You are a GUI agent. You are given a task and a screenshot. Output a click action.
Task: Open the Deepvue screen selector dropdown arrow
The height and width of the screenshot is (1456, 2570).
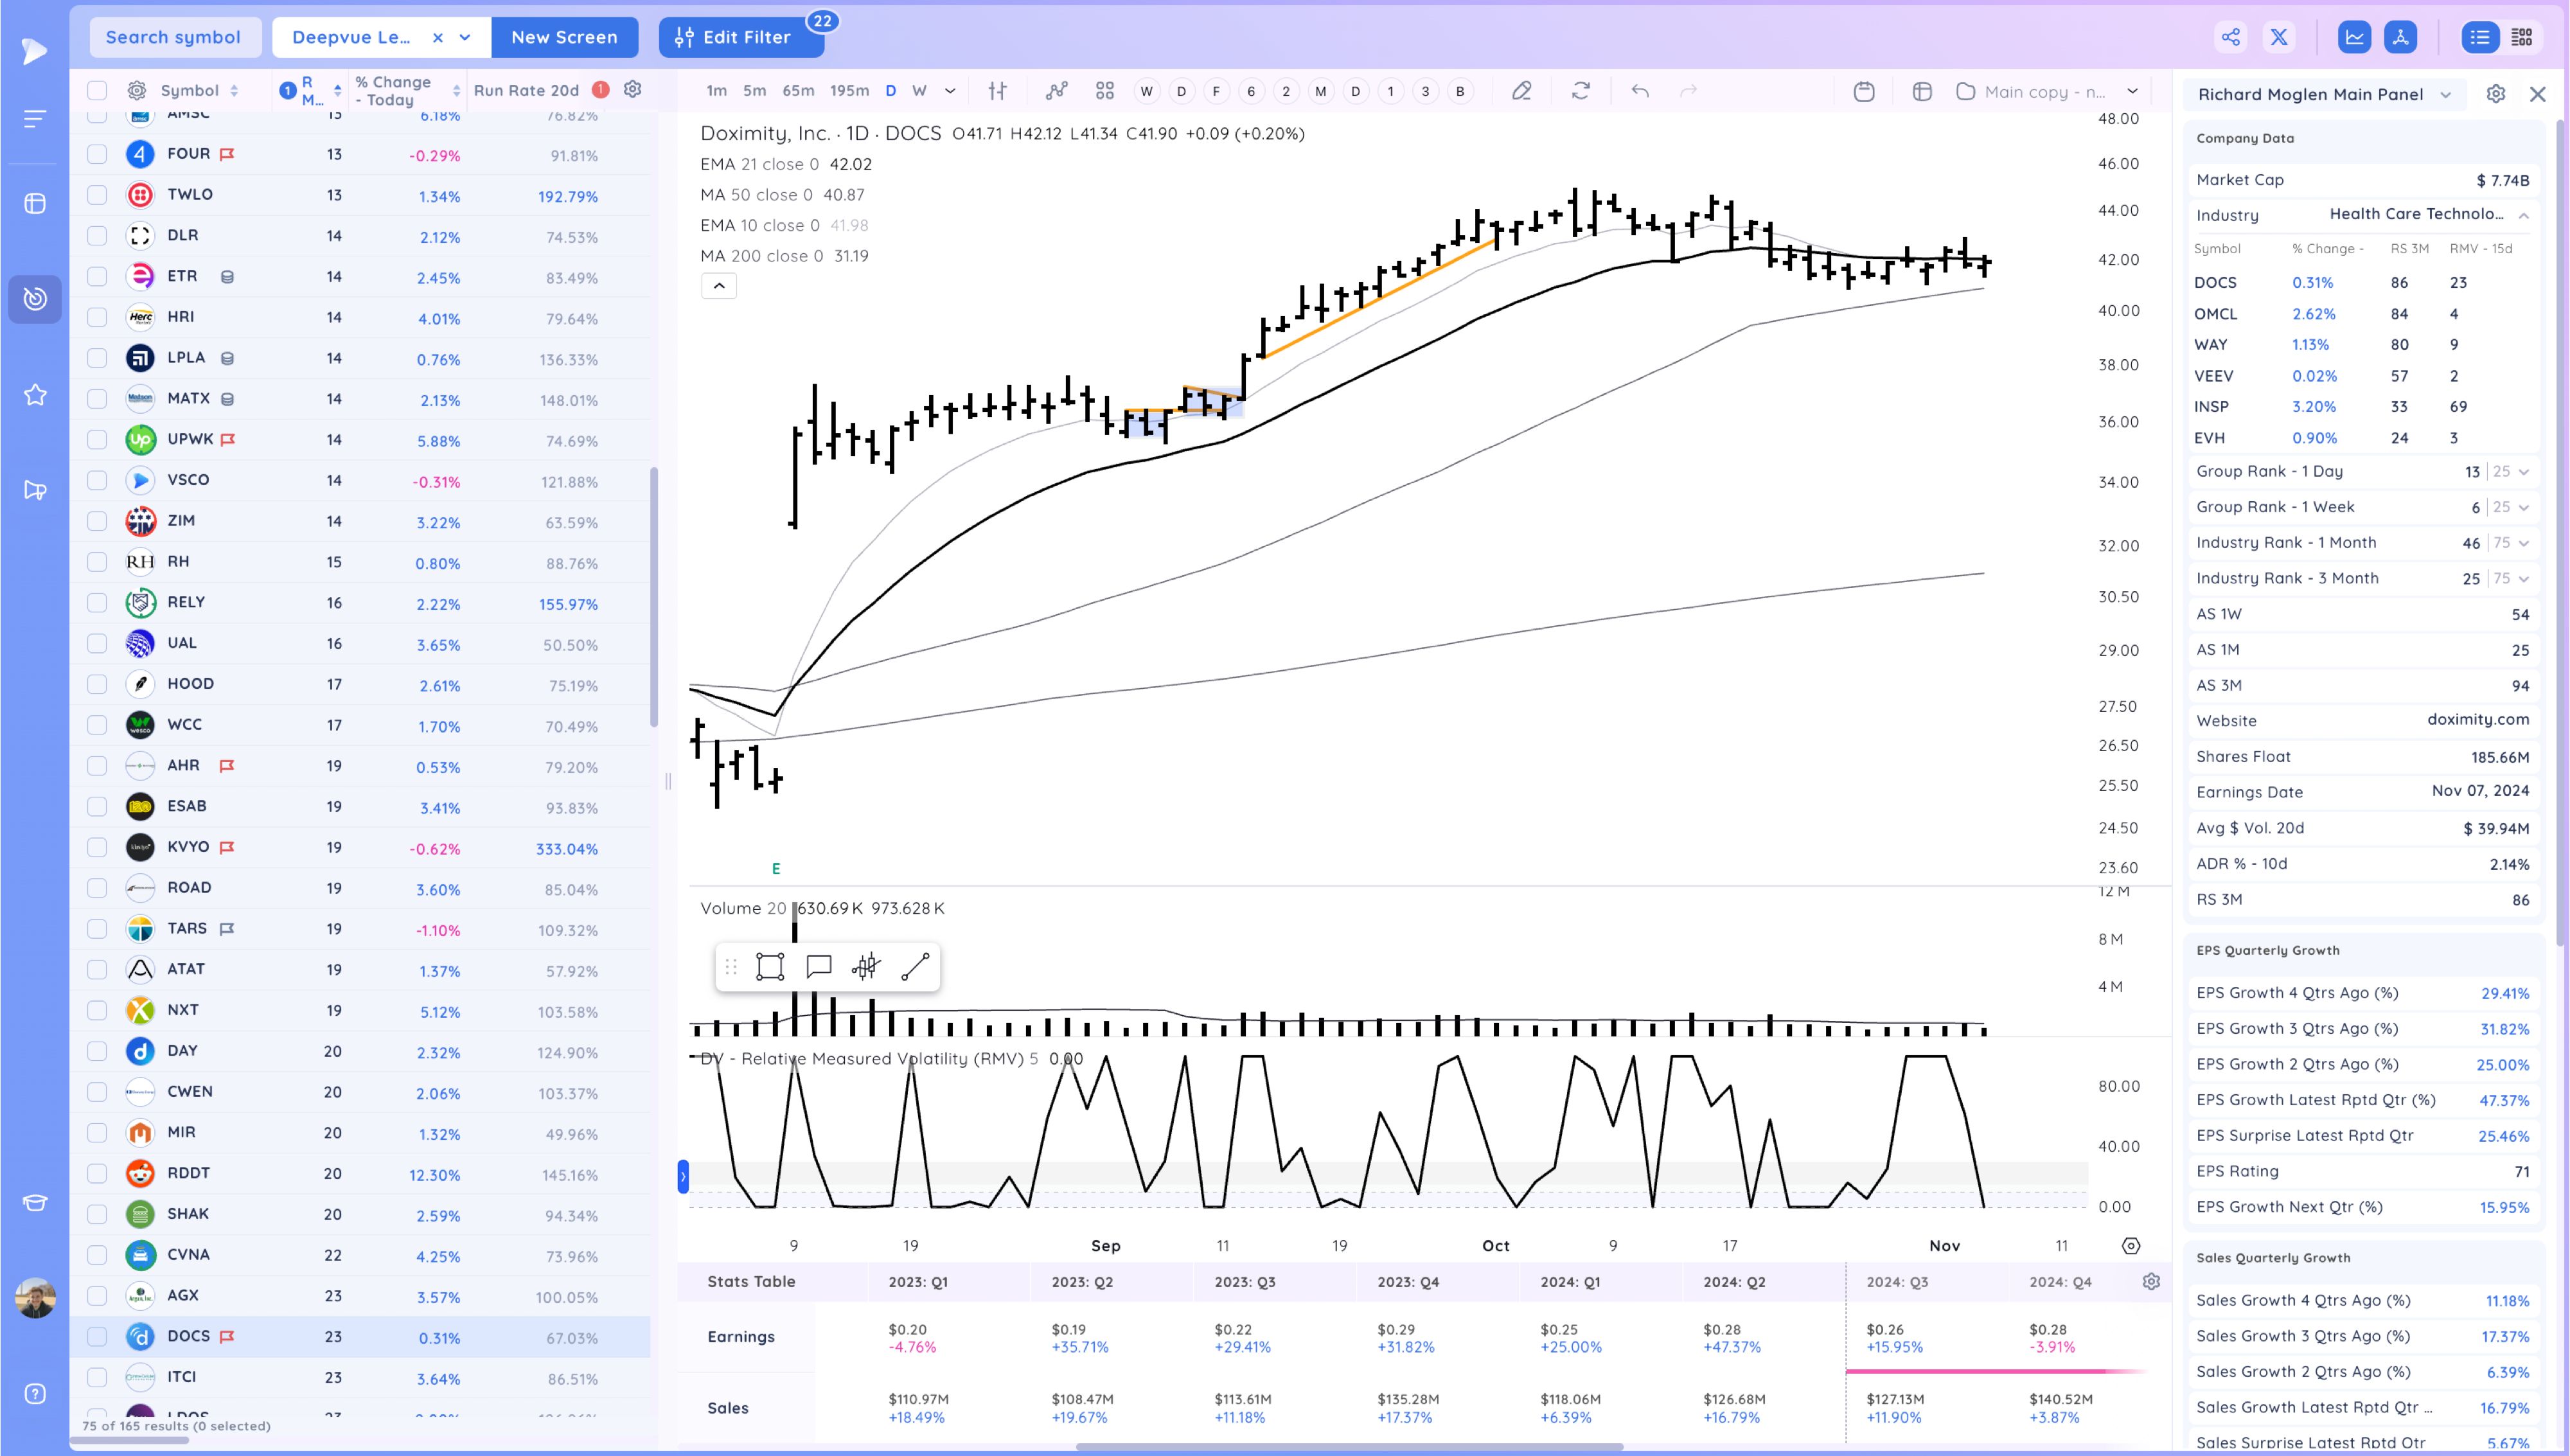(465, 38)
